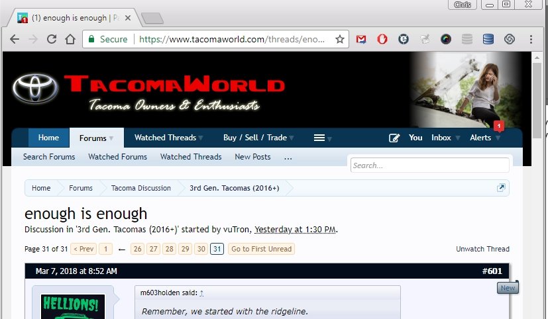Go back with the browser back arrow
548x319 pixels.
[15, 39]
